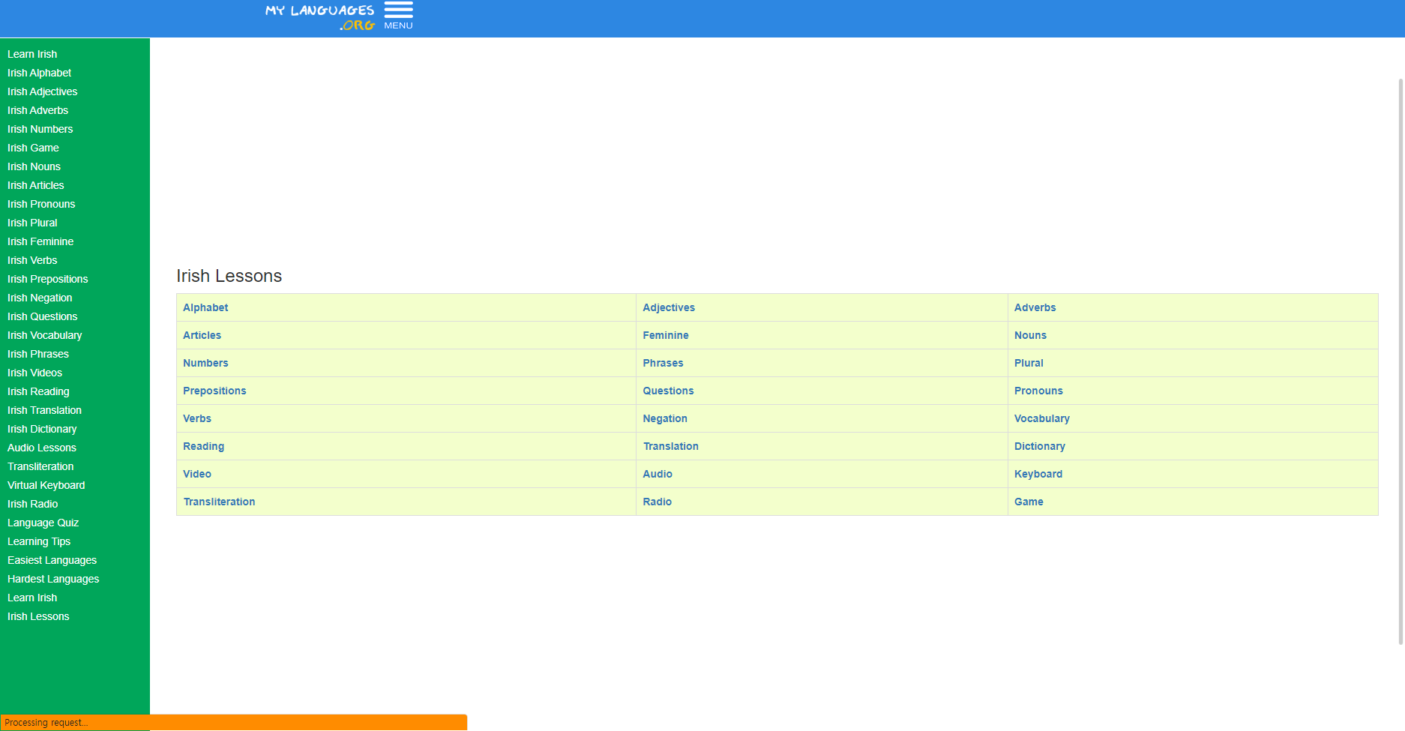Select Audio Lessons in the sidebar
This screenshot has height=731, width=1405.
(x=41, y=448)
